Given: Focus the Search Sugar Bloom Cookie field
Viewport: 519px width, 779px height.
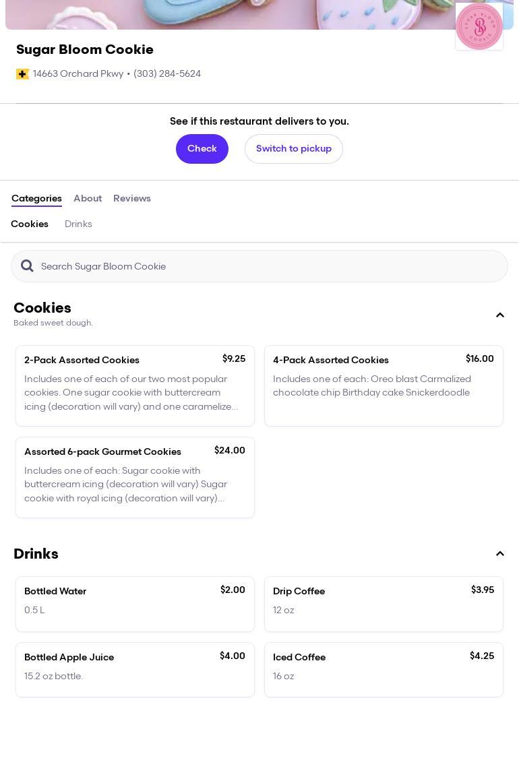Looking at the screenshot, I should tap(270, 266).
